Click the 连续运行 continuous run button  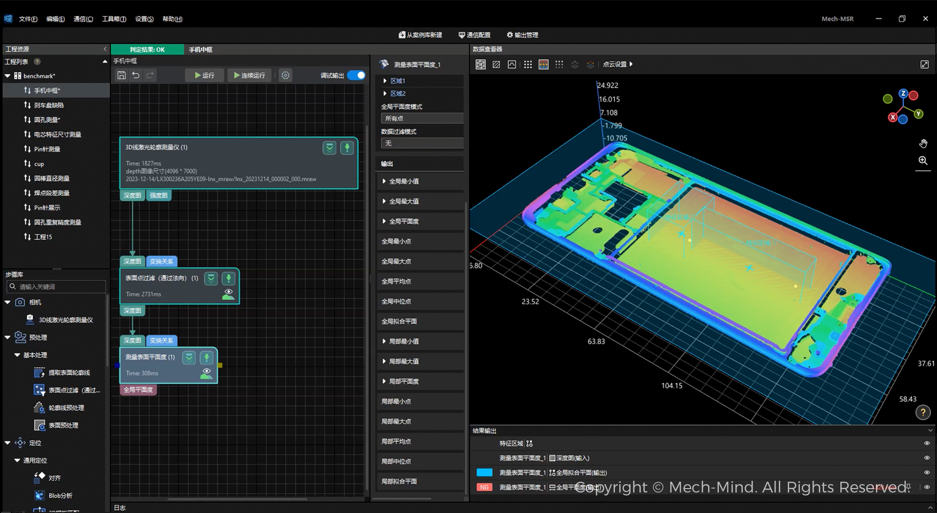(249, 75)
